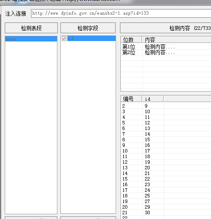Click the id column header in results
Image resolution: width=211 pixels, height=219 pixels.
pyautogui.click(x=153, y=99)
